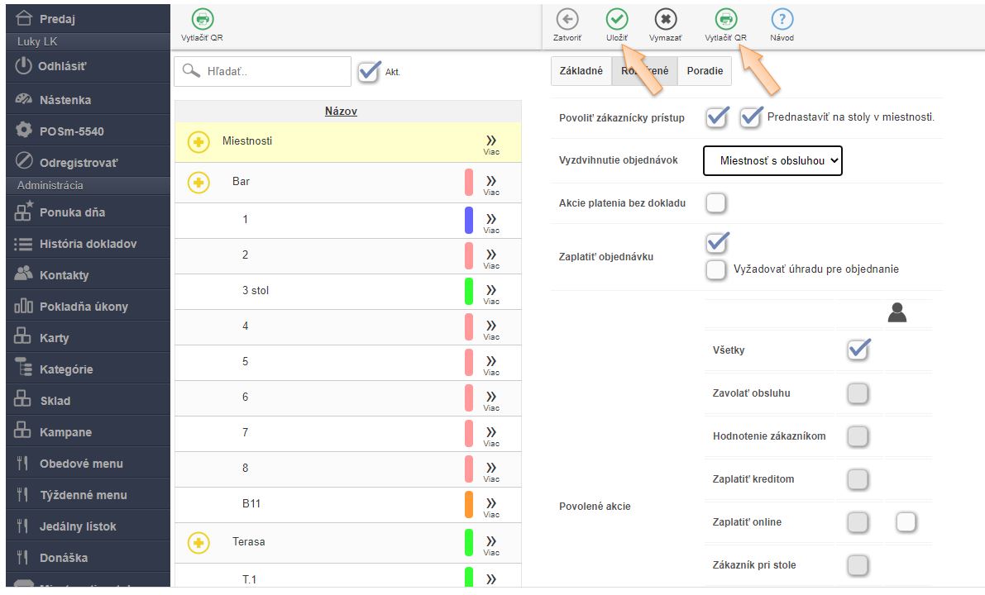This screenshot has height=595, width=985.
Task: Expand the Terasa plus icon
Action: tap(198, 542)
